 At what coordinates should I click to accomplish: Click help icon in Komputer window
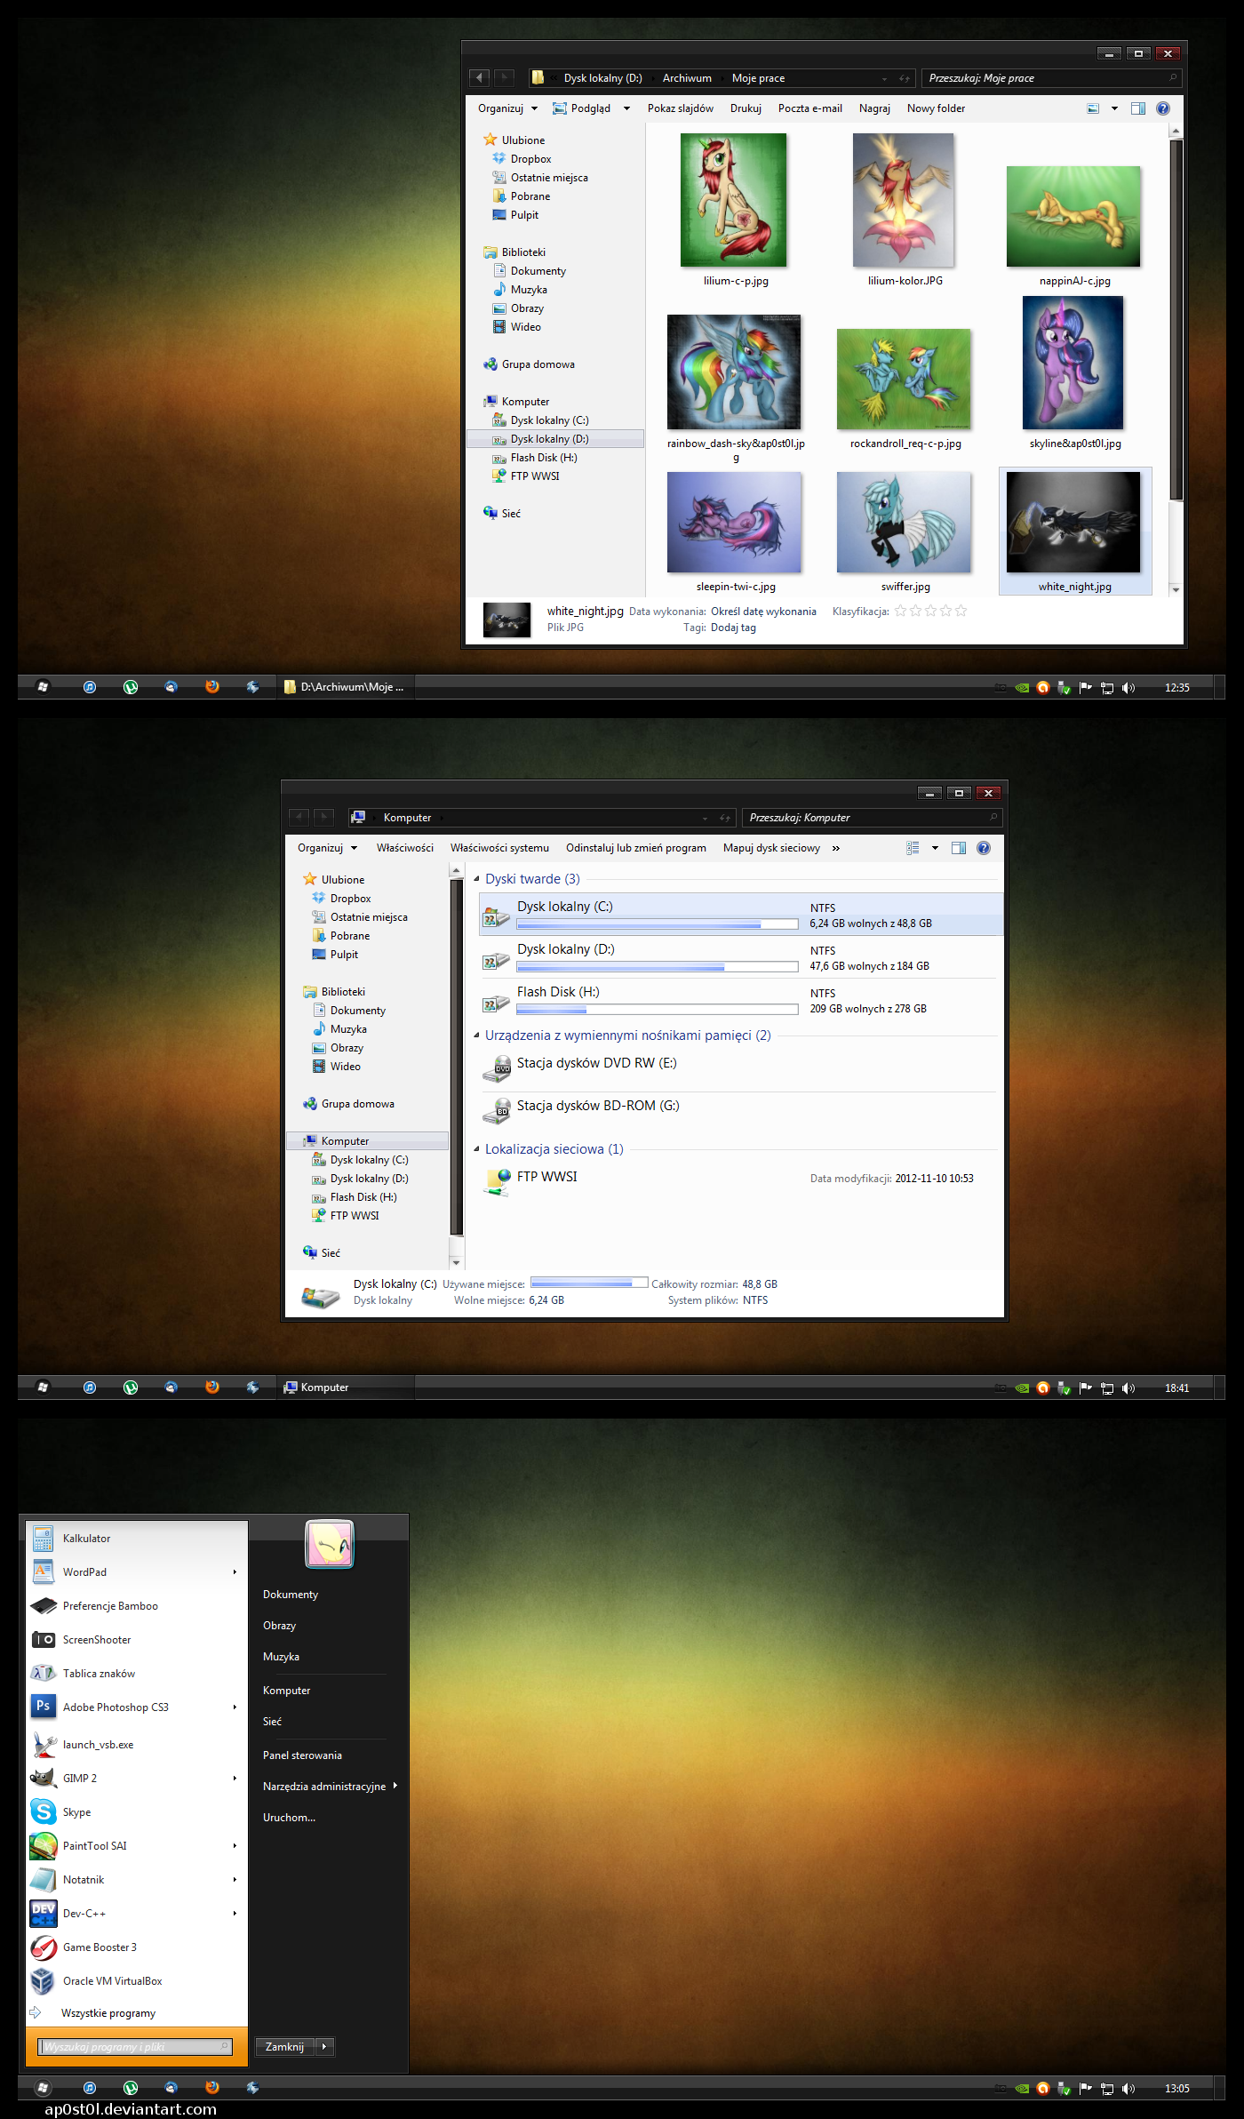pos(983,848)
